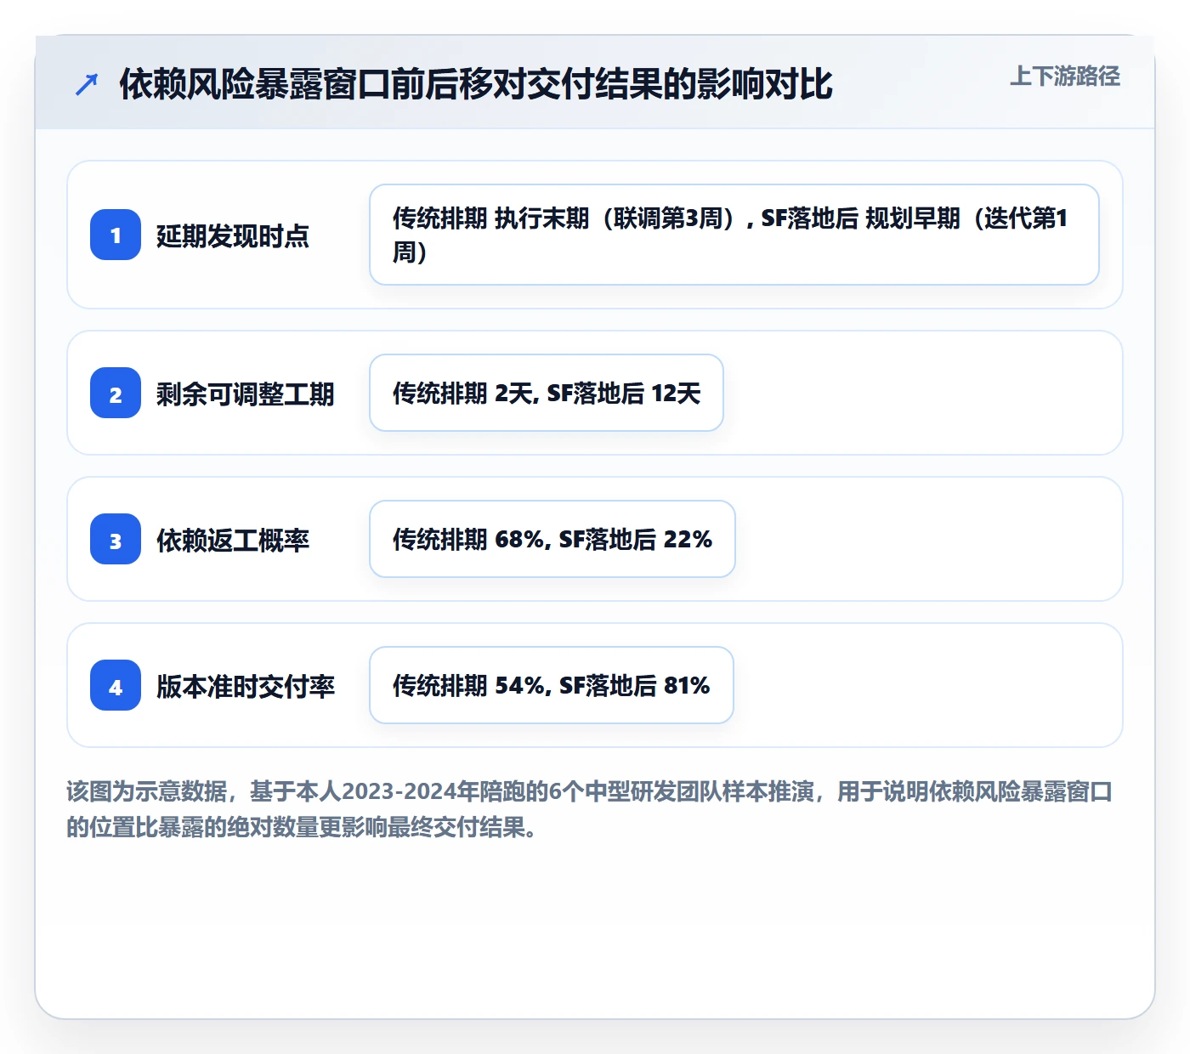Select the 版本准时交付率 label
Image resolution: width=1190 pixels, height=1054 pixels.
[246, 686]
